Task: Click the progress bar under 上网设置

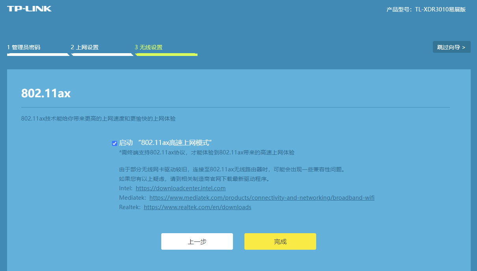Action: click(x=102, y=54)
